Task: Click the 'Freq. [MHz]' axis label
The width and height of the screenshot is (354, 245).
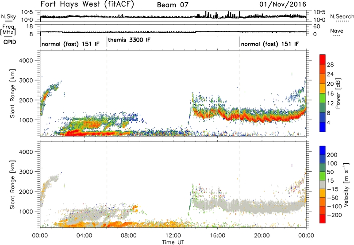Action: pyautogui.click(x=8, y=30)
